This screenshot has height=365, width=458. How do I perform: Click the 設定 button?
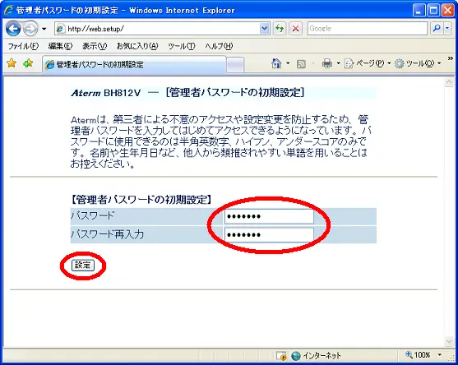[83, 266]
